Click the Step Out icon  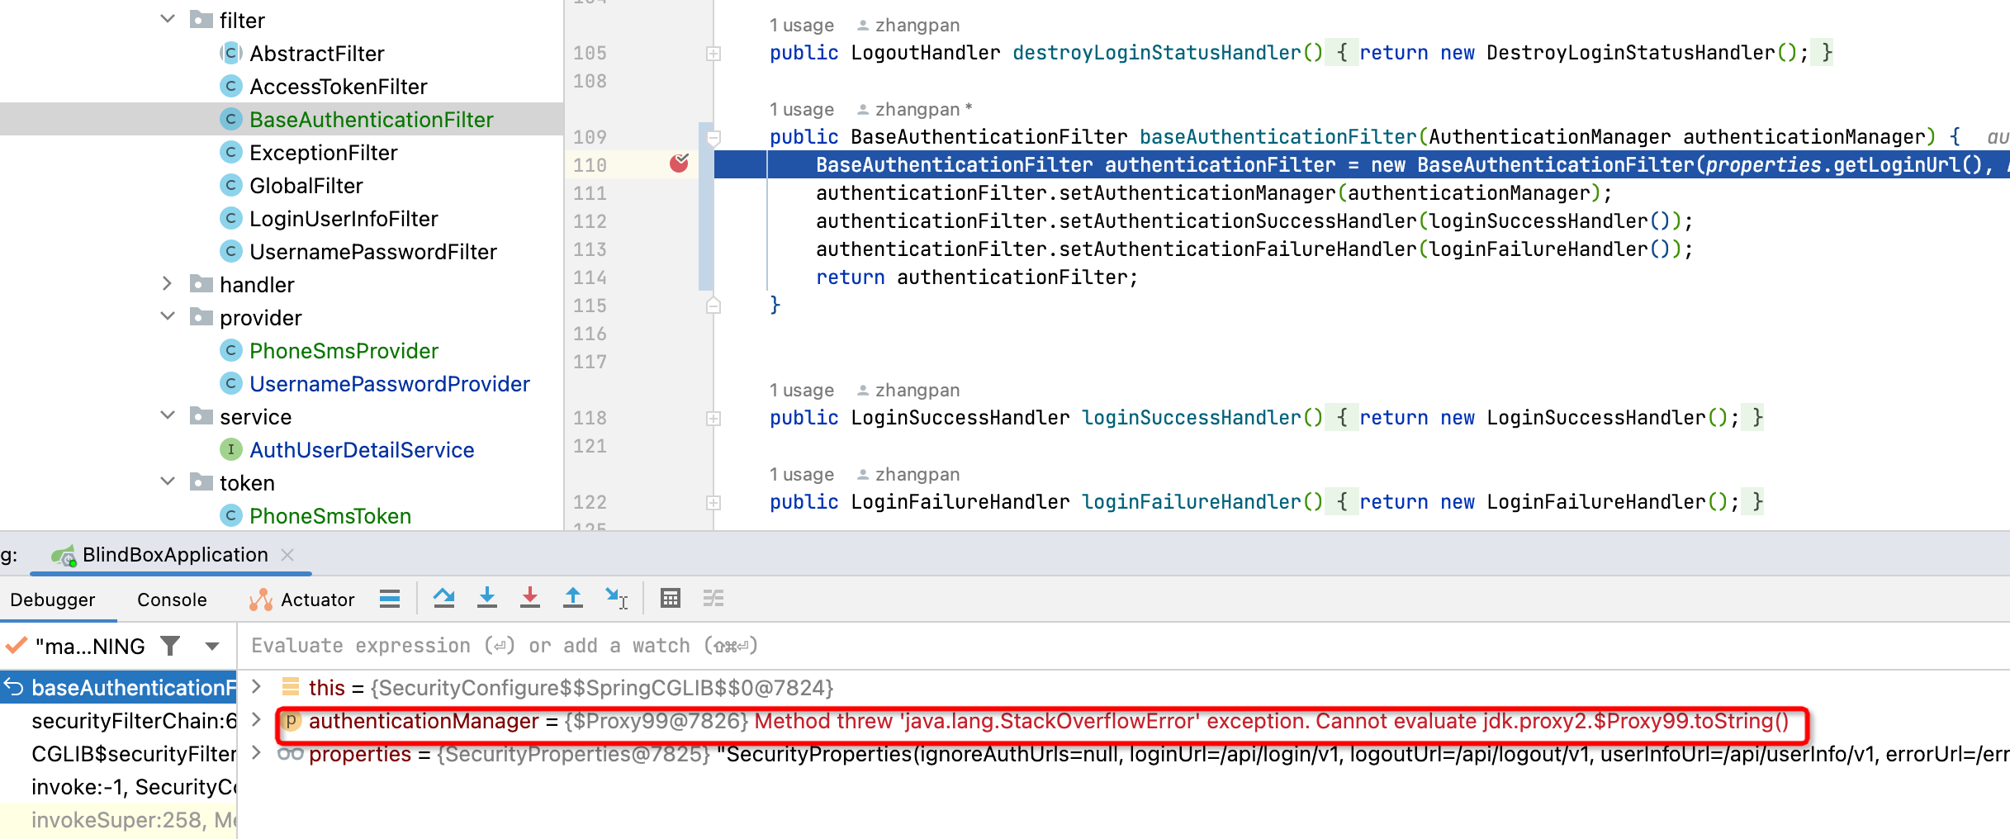point(573,599)
